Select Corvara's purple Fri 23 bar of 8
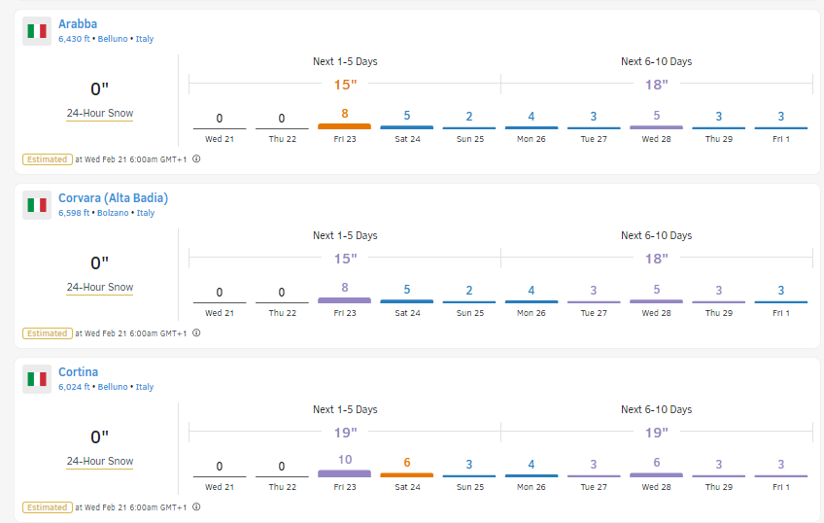824x523 pixels. (x=344, y=300)
